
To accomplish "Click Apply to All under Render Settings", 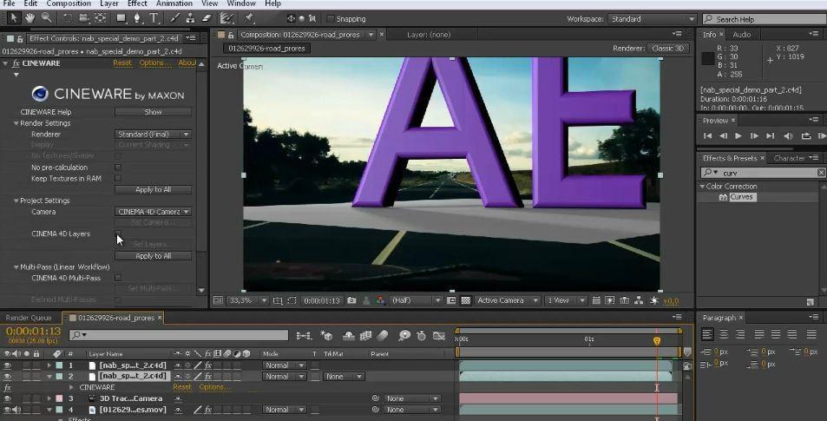I will pyautogui.click(x=153, y=189).
